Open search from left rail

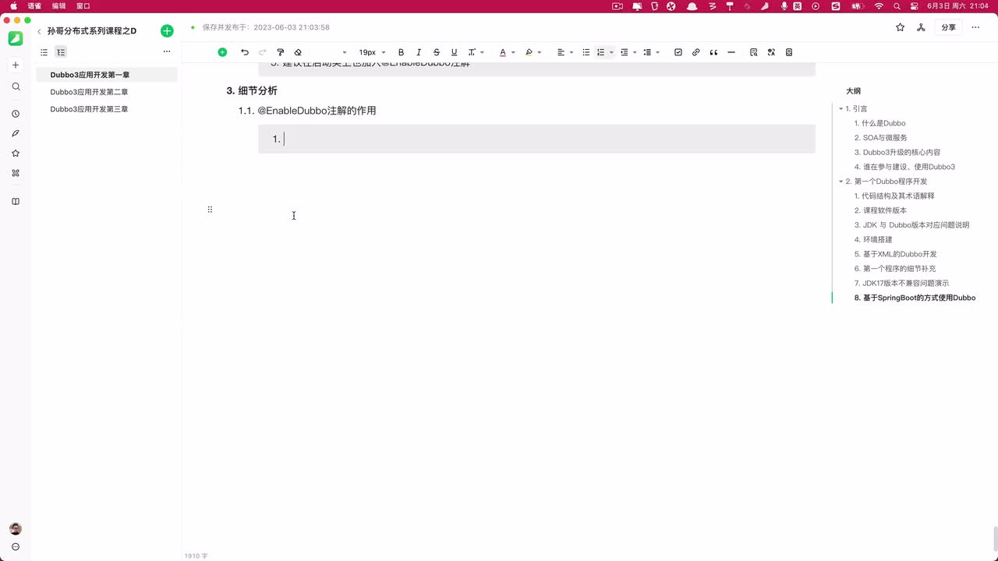[x=16, y=86]
